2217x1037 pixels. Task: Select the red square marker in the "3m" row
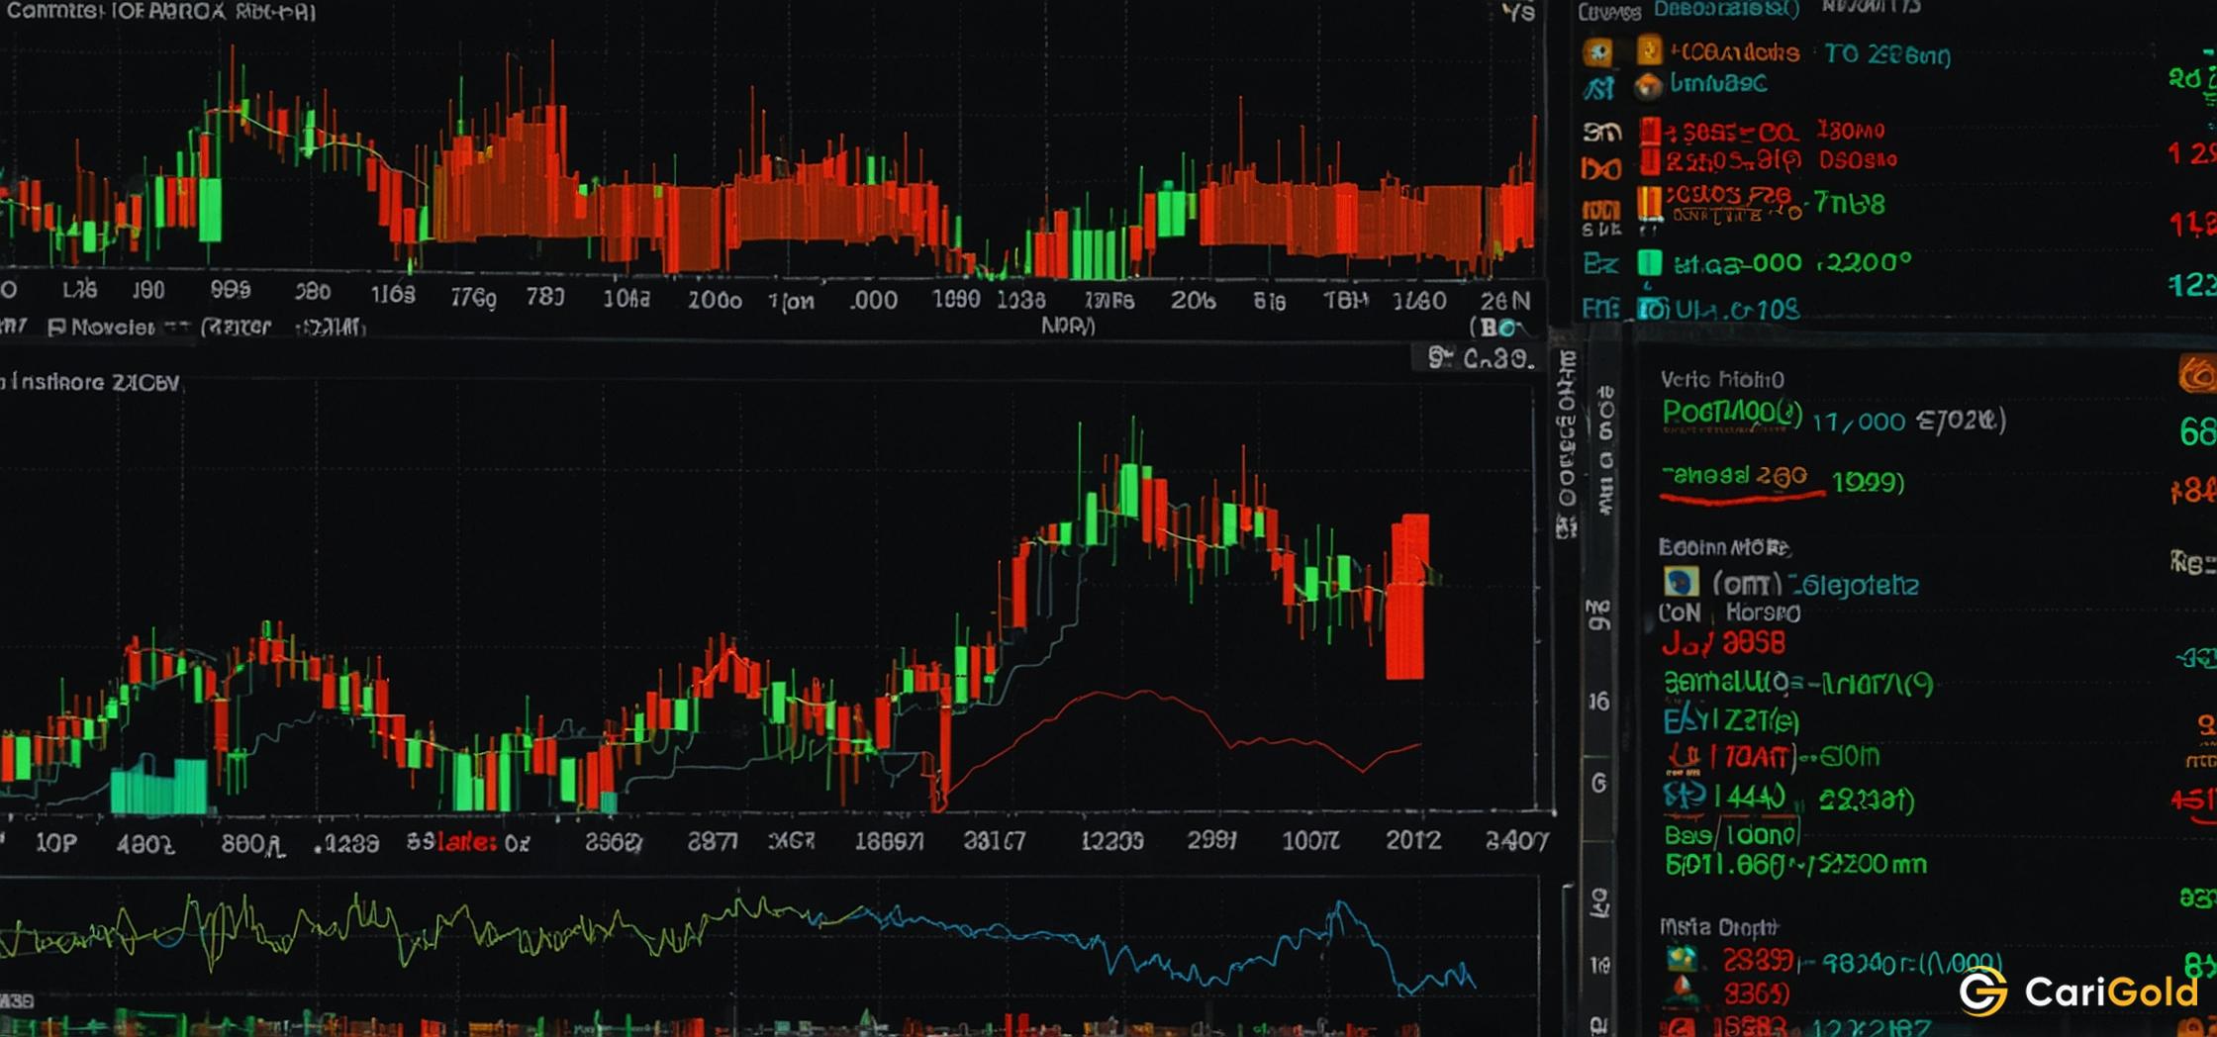(1649, 131)
